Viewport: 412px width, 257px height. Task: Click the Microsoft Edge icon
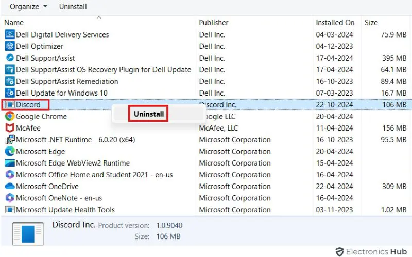point(10,151)
